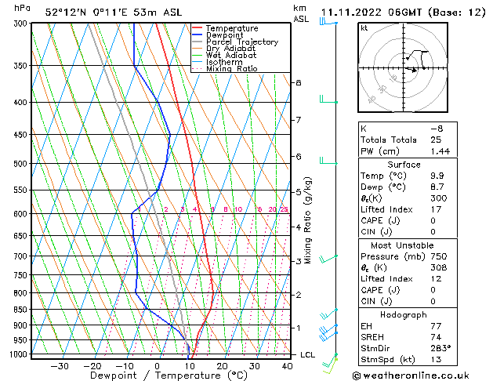Click the 1000 pressure level label
Screen dimensions: 493x381
pyautogui.click(x=20, y=354)
